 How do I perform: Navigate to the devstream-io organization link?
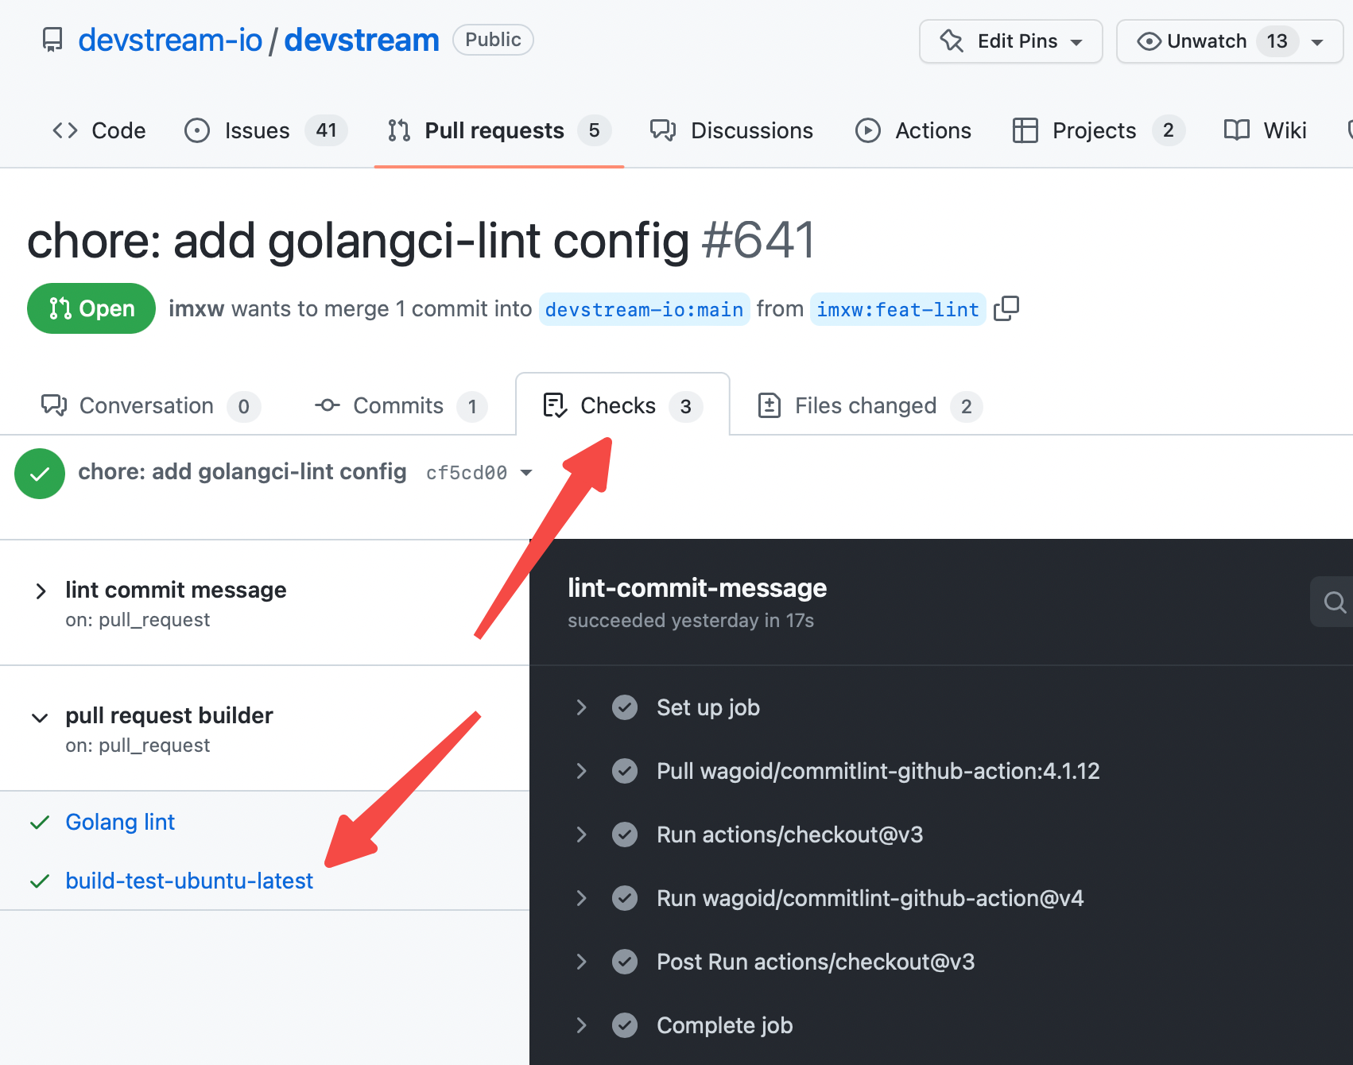tap(170, 39)
